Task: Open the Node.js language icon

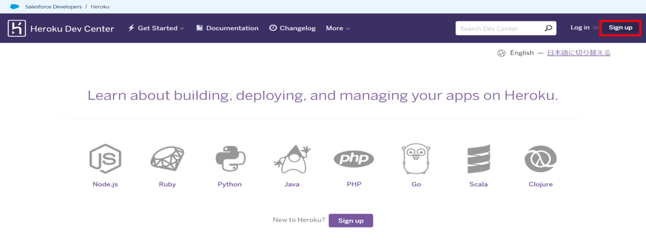Action: (x=105, y=159)
